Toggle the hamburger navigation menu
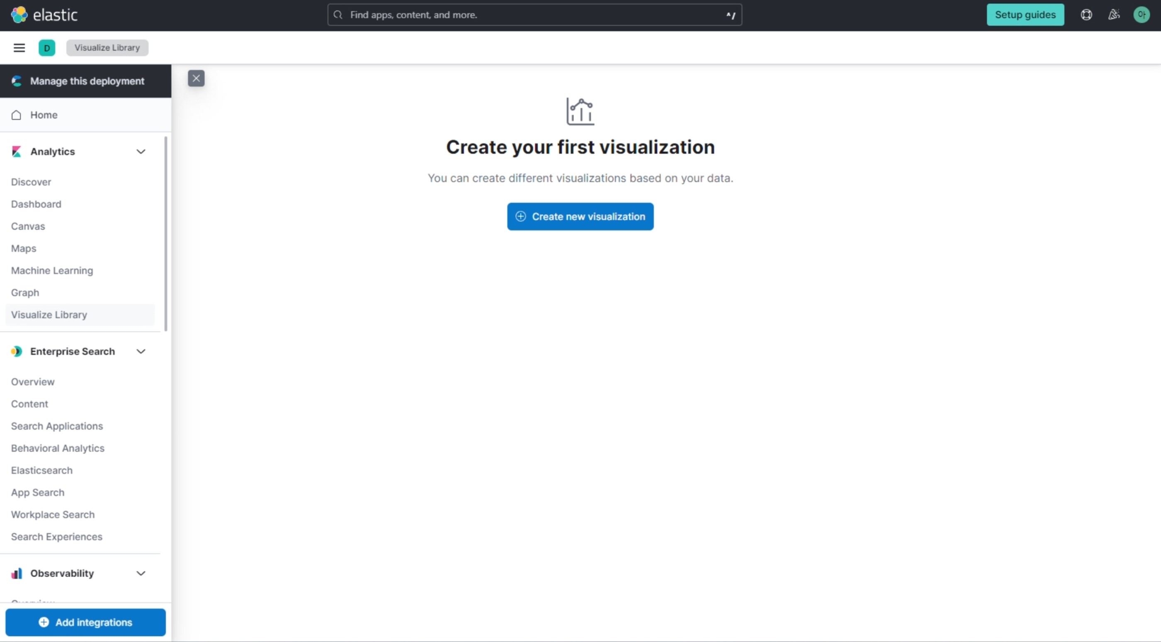 (19, 48)
